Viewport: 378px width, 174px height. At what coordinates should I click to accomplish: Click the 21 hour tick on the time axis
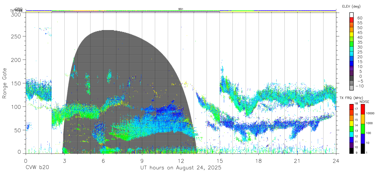point(297,161)
